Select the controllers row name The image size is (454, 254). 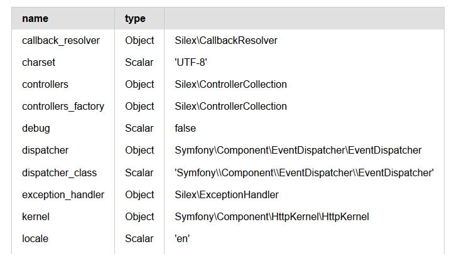(x=45, y=84)
